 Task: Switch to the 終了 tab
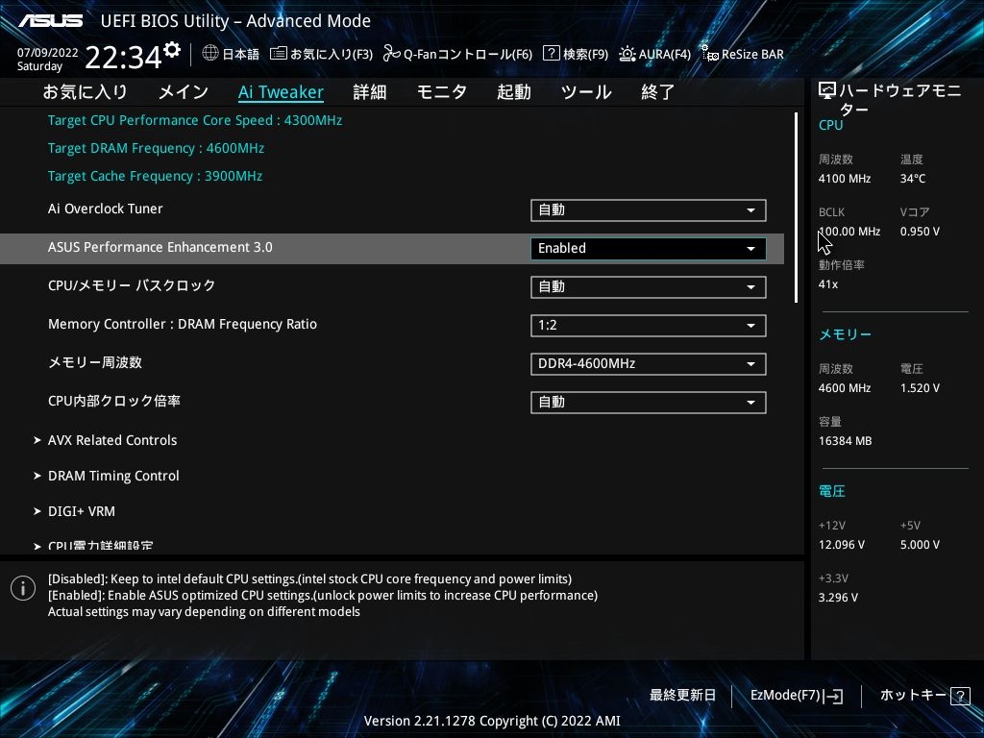[657, 92]
